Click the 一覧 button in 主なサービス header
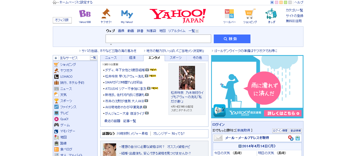 coord(93,58)
